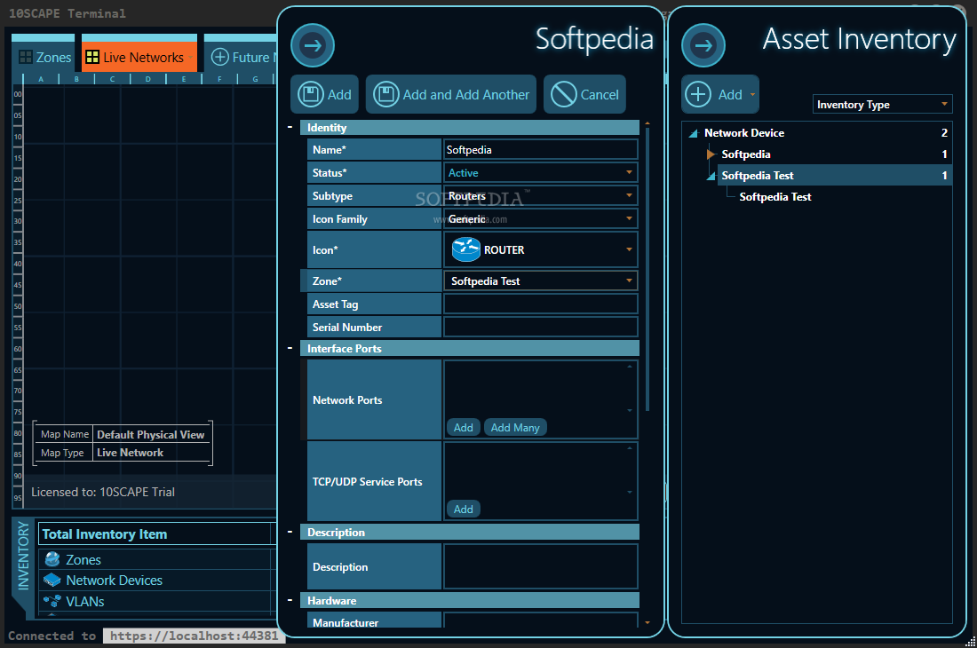Screen dimensions: 977x648
Task: Collapse the Interface Ports section
Action: coord(290,348)
